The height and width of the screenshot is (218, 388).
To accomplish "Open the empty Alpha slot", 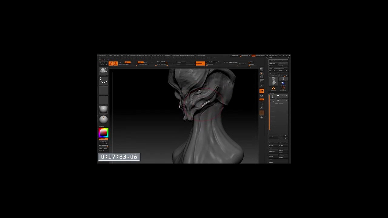I will pyautogui.click(x=103, y=90).
